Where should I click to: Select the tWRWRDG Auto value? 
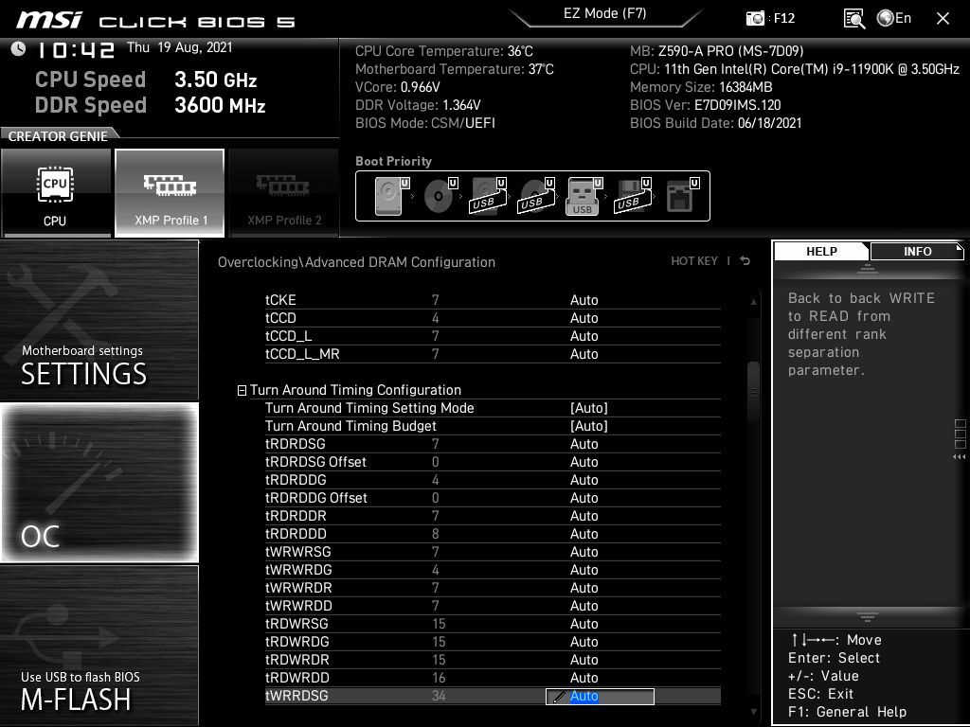pos(584,569)
